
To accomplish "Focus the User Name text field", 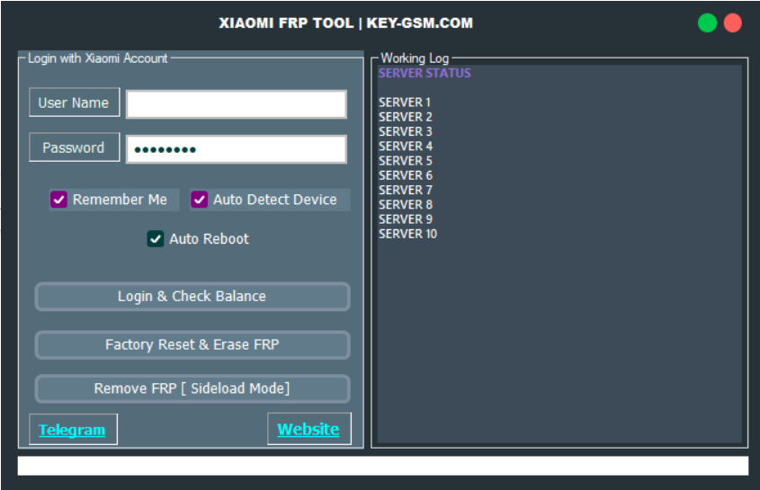I will (236, 104).
